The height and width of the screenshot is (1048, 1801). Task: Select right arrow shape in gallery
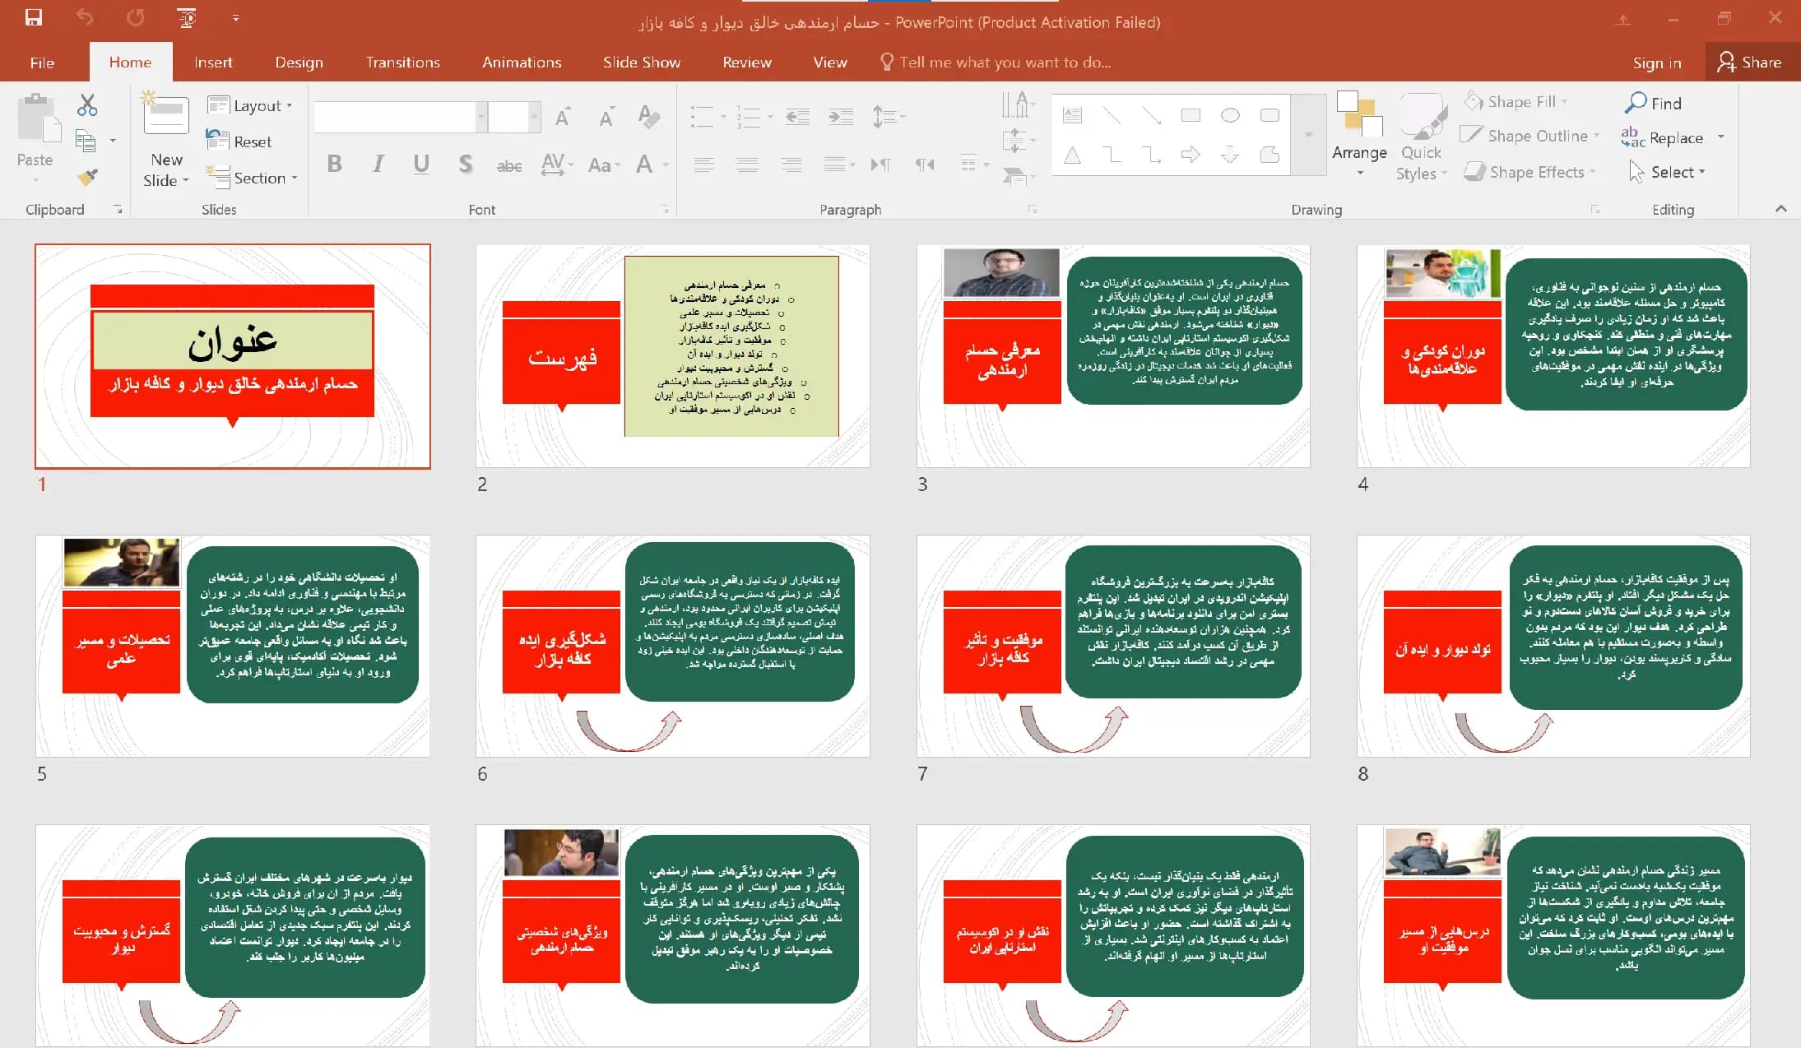pos(1191,155)
